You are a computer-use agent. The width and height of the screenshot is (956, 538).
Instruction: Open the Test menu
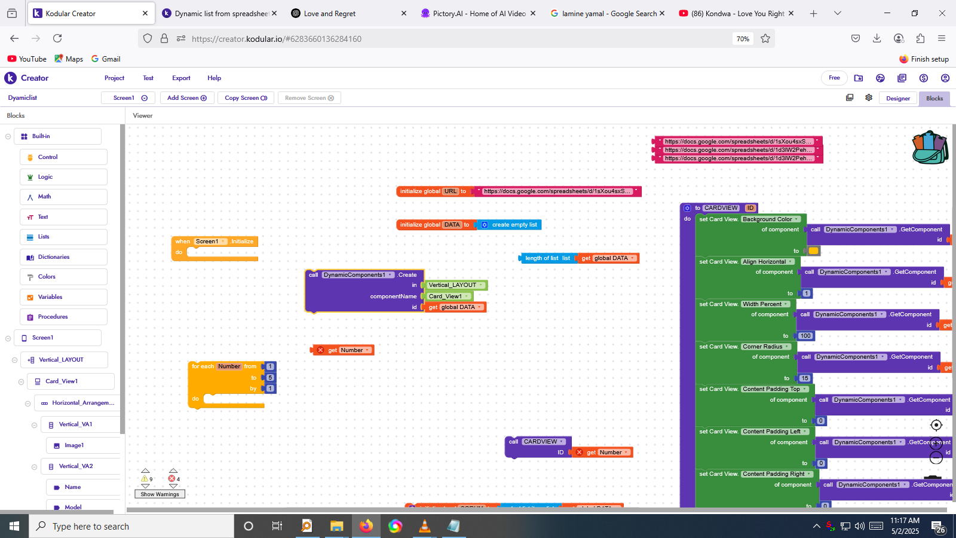(x=148, y=78)
